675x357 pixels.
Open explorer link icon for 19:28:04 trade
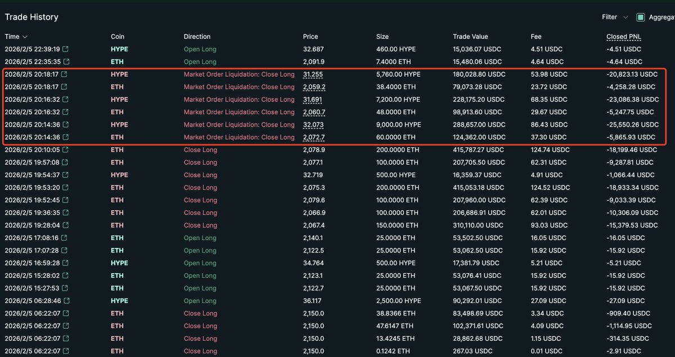[66, 225]
